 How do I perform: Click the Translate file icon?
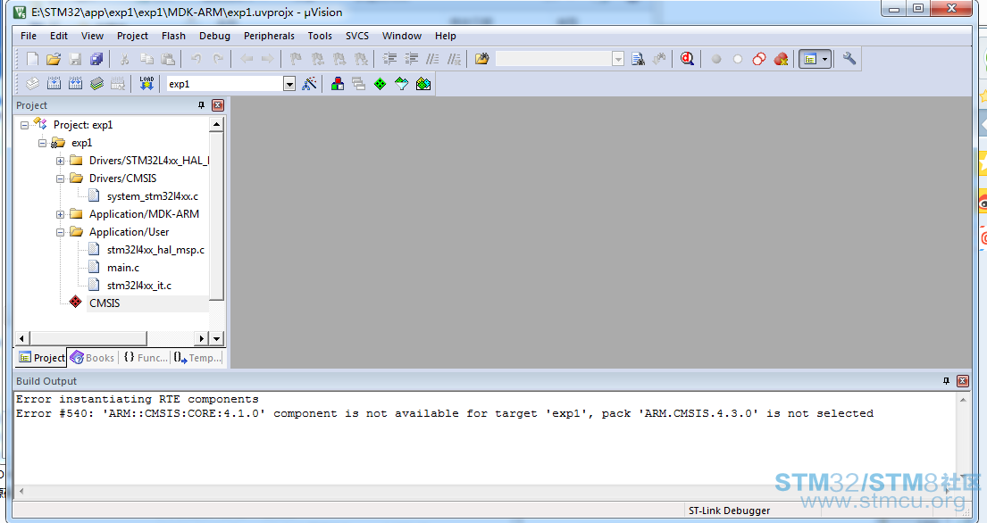(x=32, y=84)
